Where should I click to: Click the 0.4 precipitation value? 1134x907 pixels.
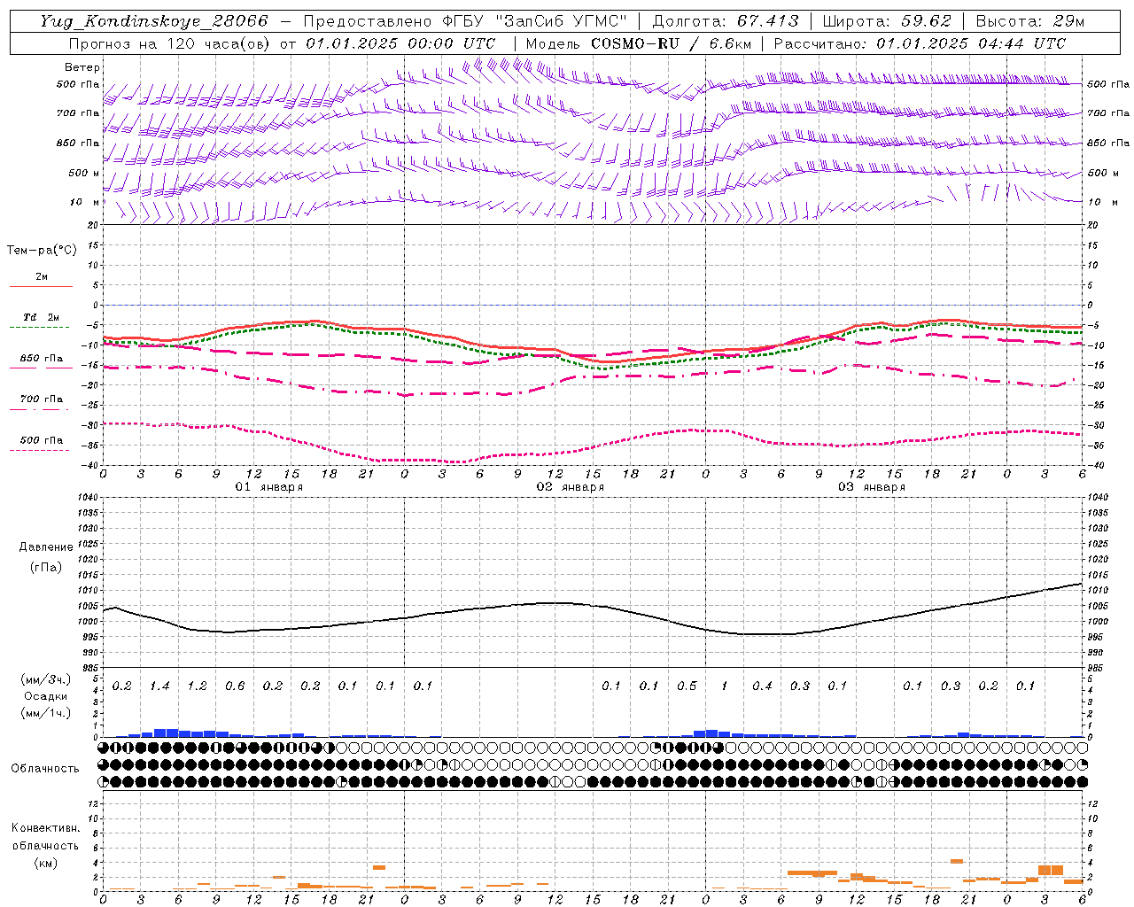click(x=762, y=686)
